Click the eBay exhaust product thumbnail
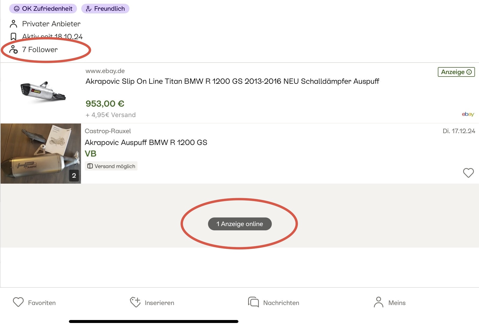The height and width of the screenshot is (327, 479). (43, 92)
